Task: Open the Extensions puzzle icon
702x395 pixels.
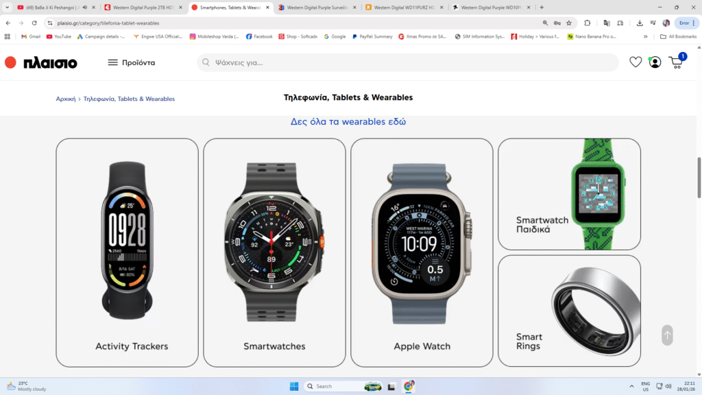Action: [588, 23]
